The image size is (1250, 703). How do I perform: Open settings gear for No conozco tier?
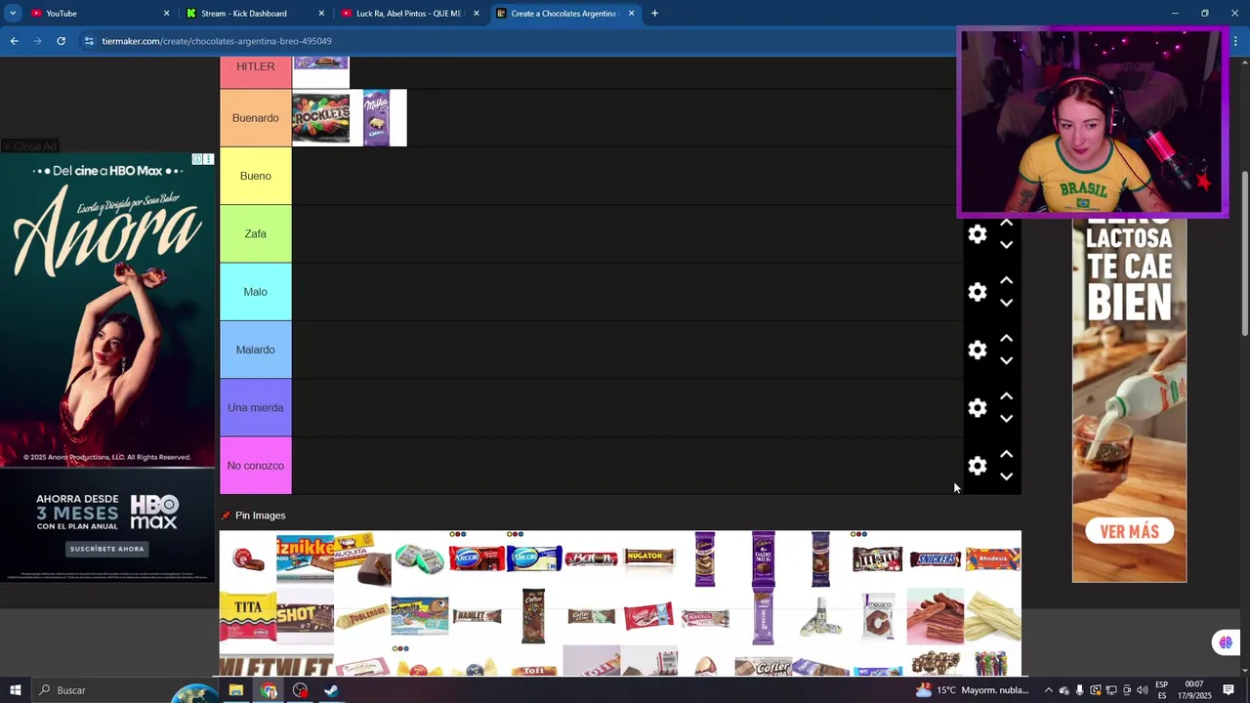point(978,466)
